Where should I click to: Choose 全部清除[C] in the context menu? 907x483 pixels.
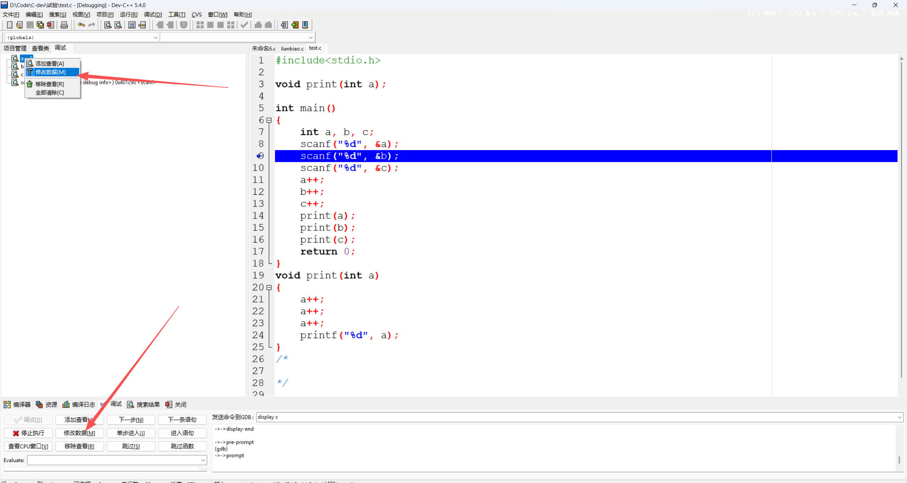[x=52, y=93]
